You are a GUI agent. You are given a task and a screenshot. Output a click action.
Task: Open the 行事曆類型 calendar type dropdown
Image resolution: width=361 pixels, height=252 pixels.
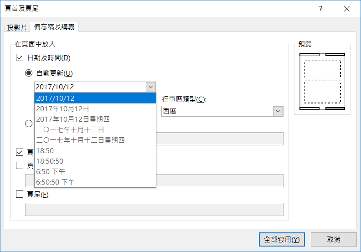[277, 111]
